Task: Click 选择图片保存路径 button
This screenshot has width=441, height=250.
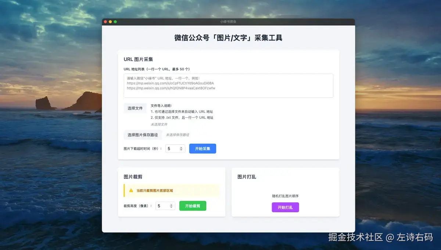Action: pyautogui.click(x=143, y=135)
